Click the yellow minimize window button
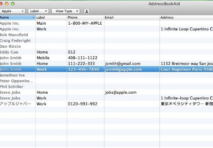 coord(7,4)
